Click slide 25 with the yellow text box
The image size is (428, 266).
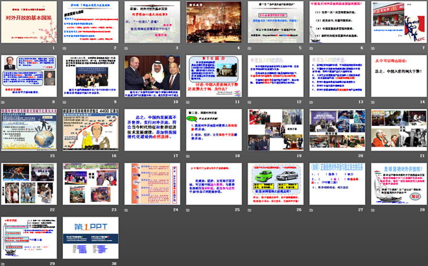click(213, 185)
